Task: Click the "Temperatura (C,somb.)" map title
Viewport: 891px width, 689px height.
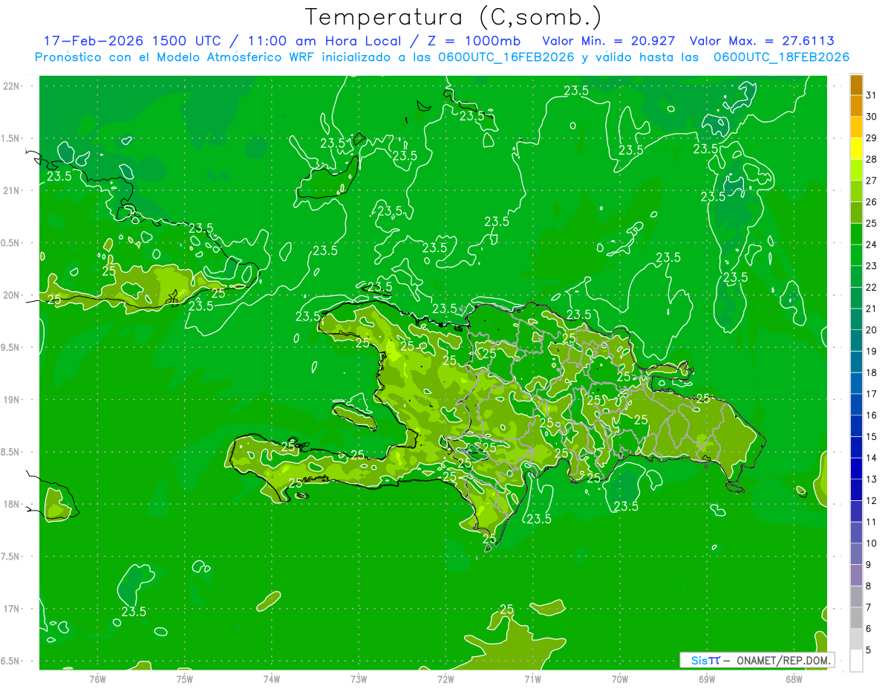Action: point(454,16)
